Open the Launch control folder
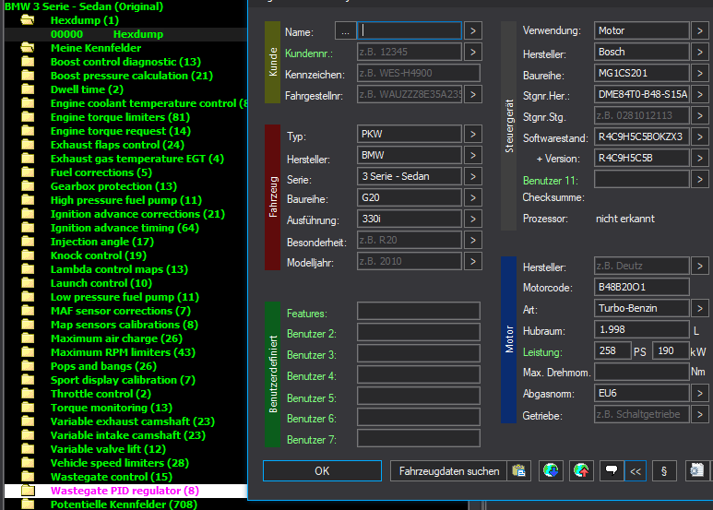 (101, 283)
